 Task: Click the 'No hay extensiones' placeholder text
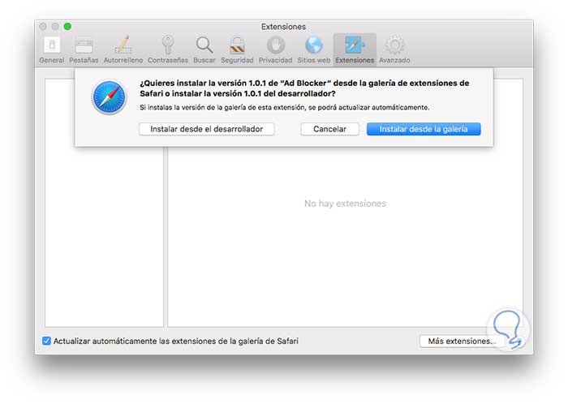point(345,204)
